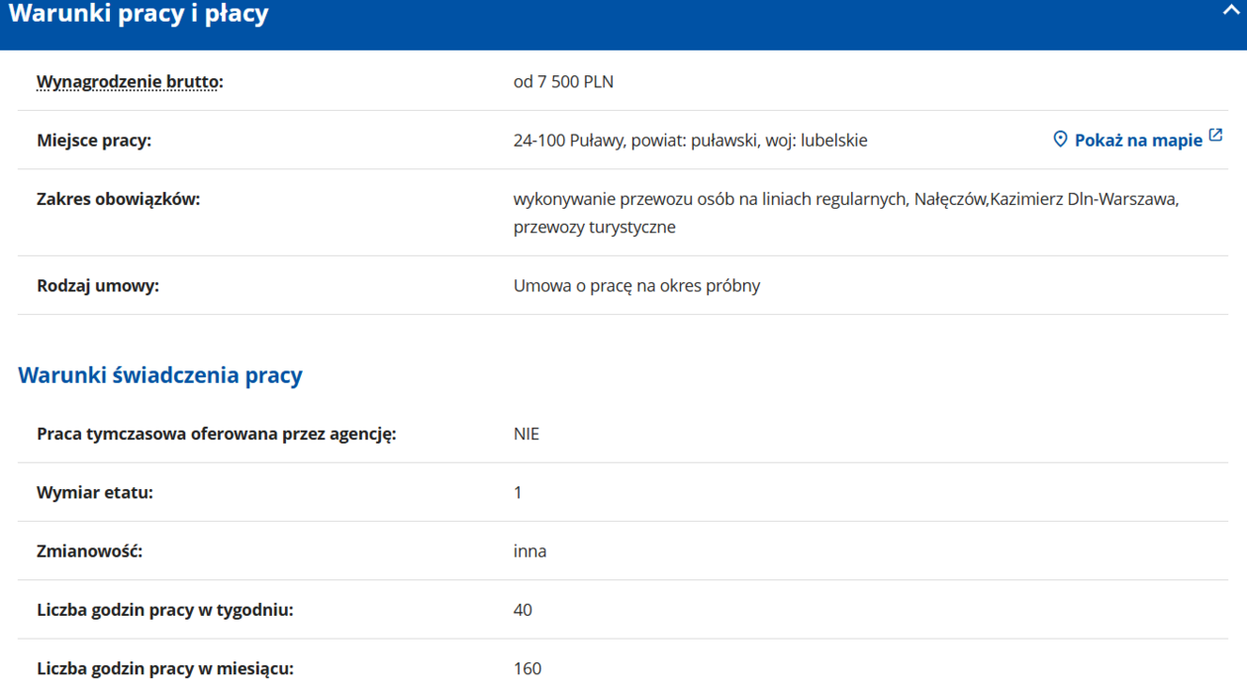Click the address 24-100 Puławy text
1247x695 pixels.
(690, 141)
